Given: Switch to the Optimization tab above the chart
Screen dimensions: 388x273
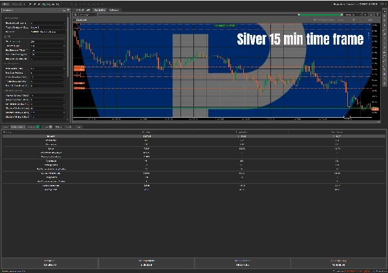Looking at the screenshot, I should click(114, 10).
